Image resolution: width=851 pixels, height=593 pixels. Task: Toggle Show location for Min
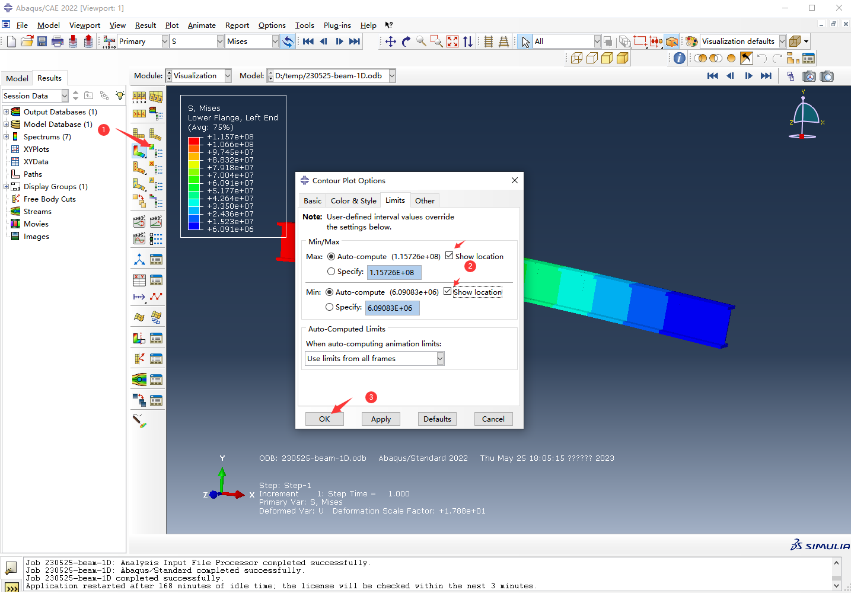coord(448,291)
